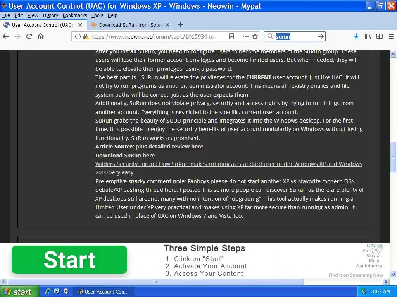Toggle the sidebar icon
The width and height of the screenshot is (397, 297).
point(380,37)
